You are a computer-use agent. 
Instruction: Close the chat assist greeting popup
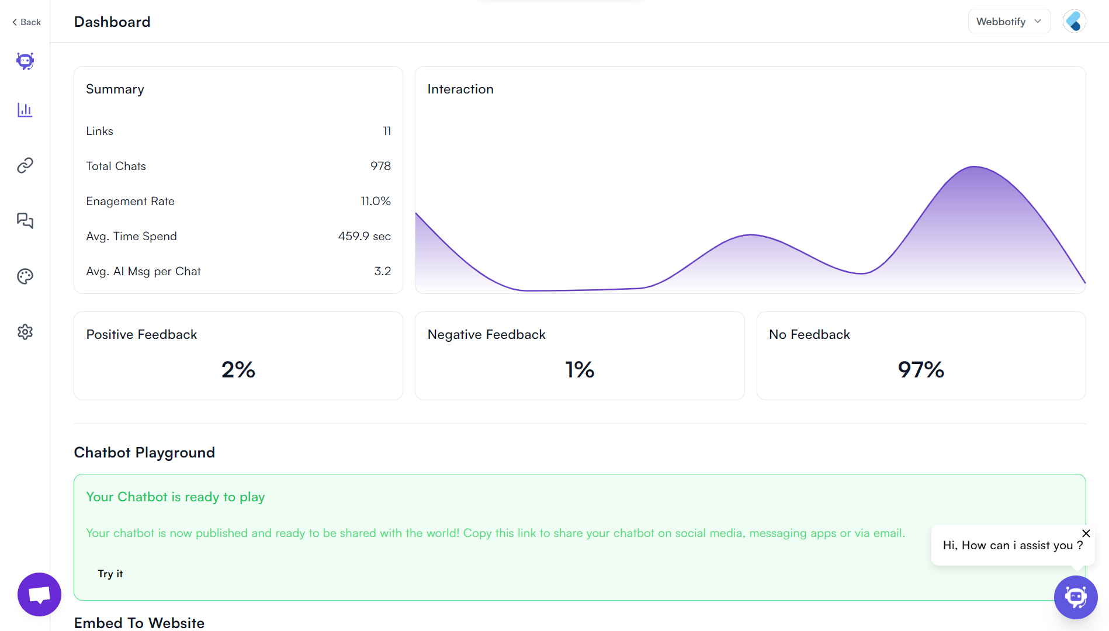pos(1086,533)
